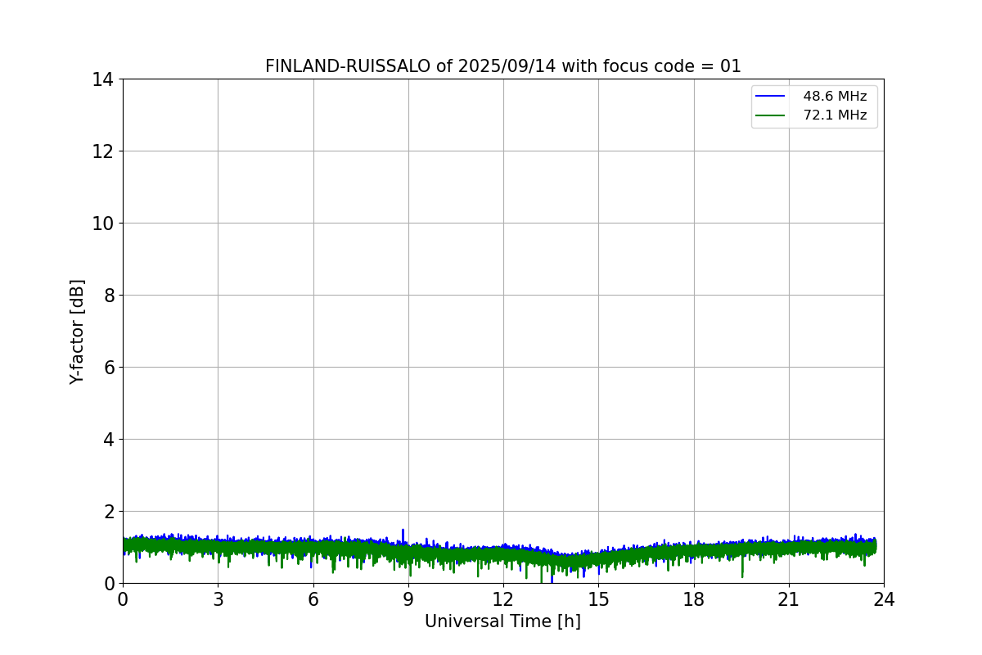Click the y-axis tick label 10
This screenshot has width=982, height=655.
tap(103, 224)
